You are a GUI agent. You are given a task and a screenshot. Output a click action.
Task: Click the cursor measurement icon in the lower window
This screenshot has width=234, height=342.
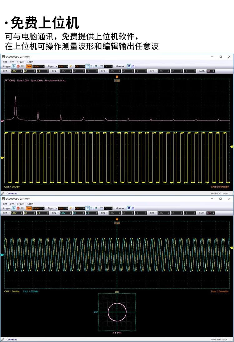(x=102, y=208)
